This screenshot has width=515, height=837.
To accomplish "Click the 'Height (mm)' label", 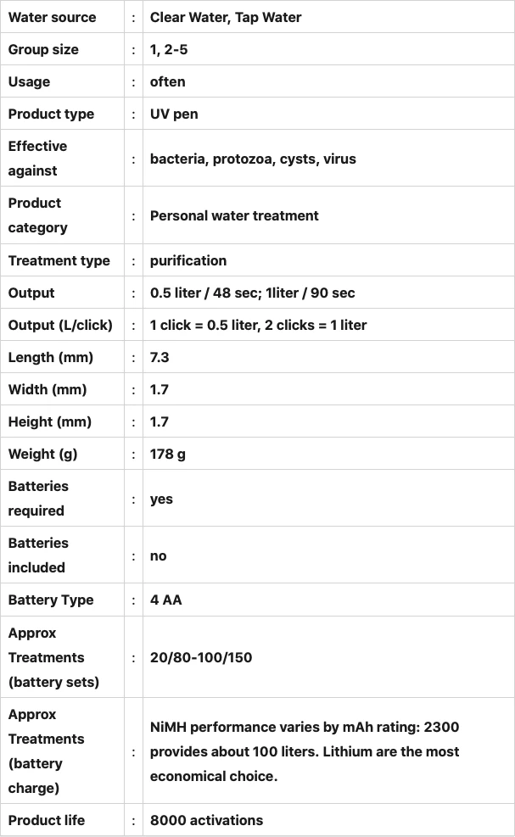I will pos(50,421).
